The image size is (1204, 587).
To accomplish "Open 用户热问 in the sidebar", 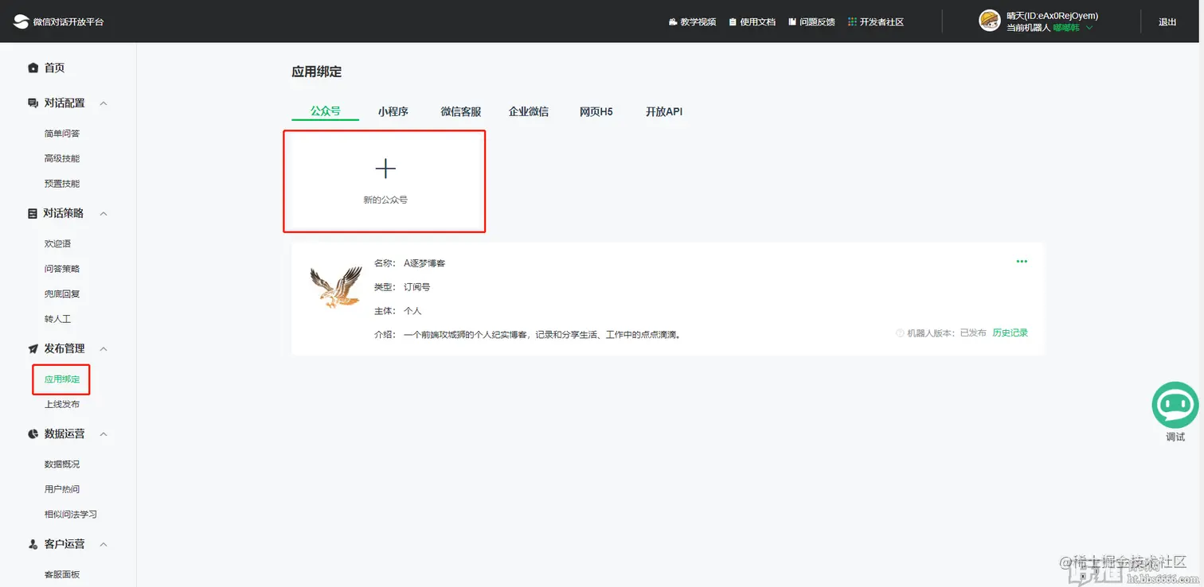I will pos(62,489).
